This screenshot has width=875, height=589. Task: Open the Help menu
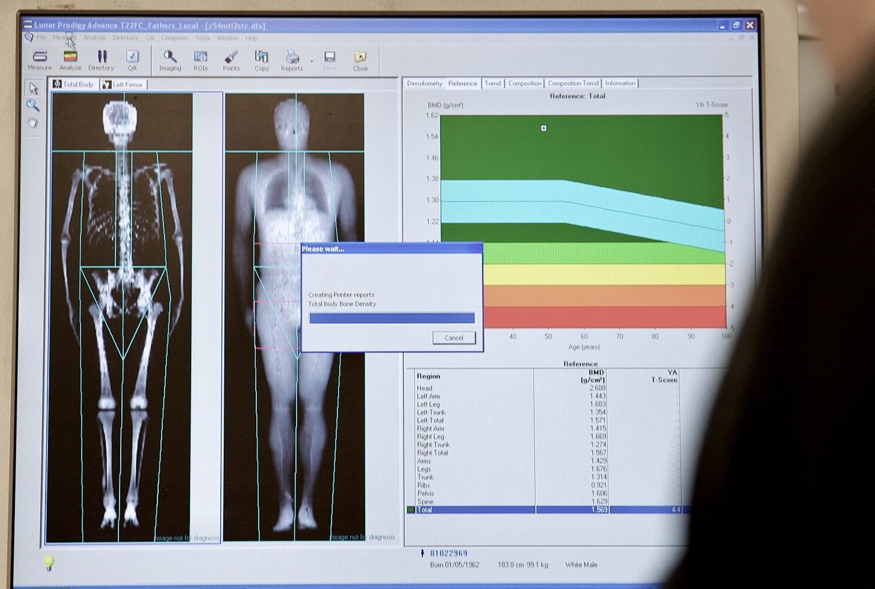tap(252, 38)
